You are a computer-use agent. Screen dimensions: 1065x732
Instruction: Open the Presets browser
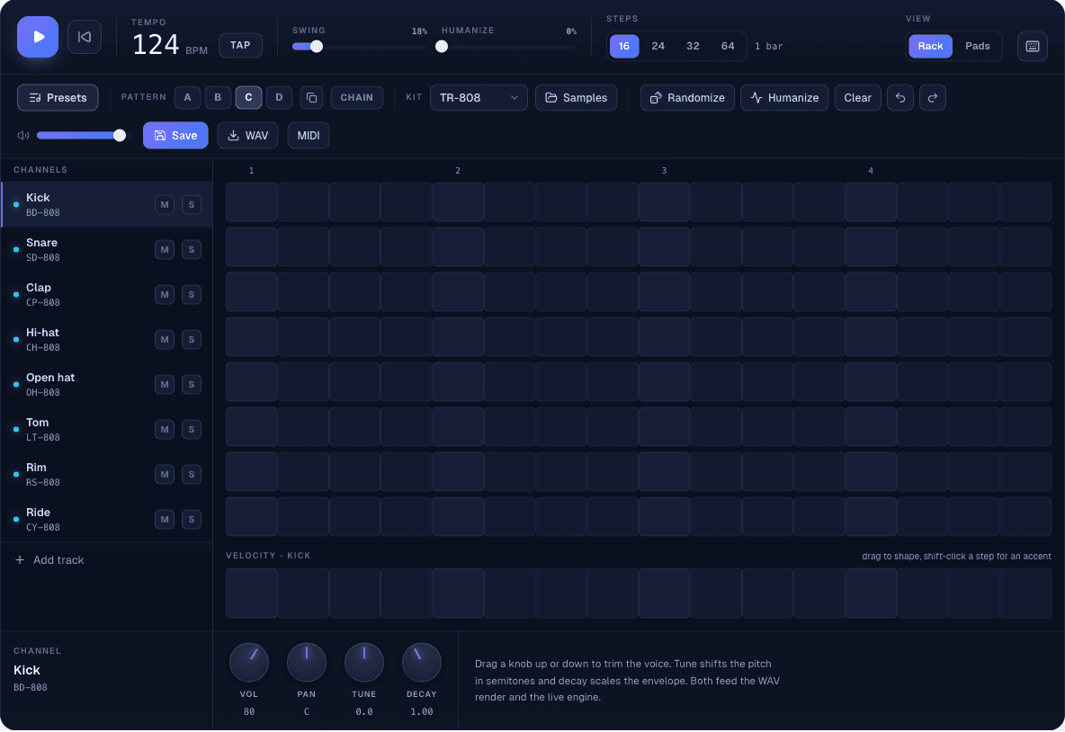(x=58, y=98)
